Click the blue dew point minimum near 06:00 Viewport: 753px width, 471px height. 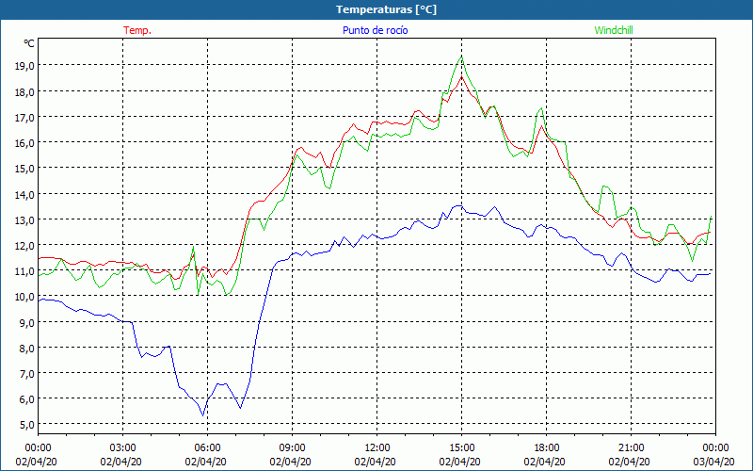point(202,415)
